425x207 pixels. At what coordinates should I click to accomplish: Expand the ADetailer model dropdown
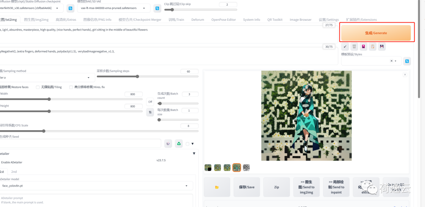coord(96,185)
